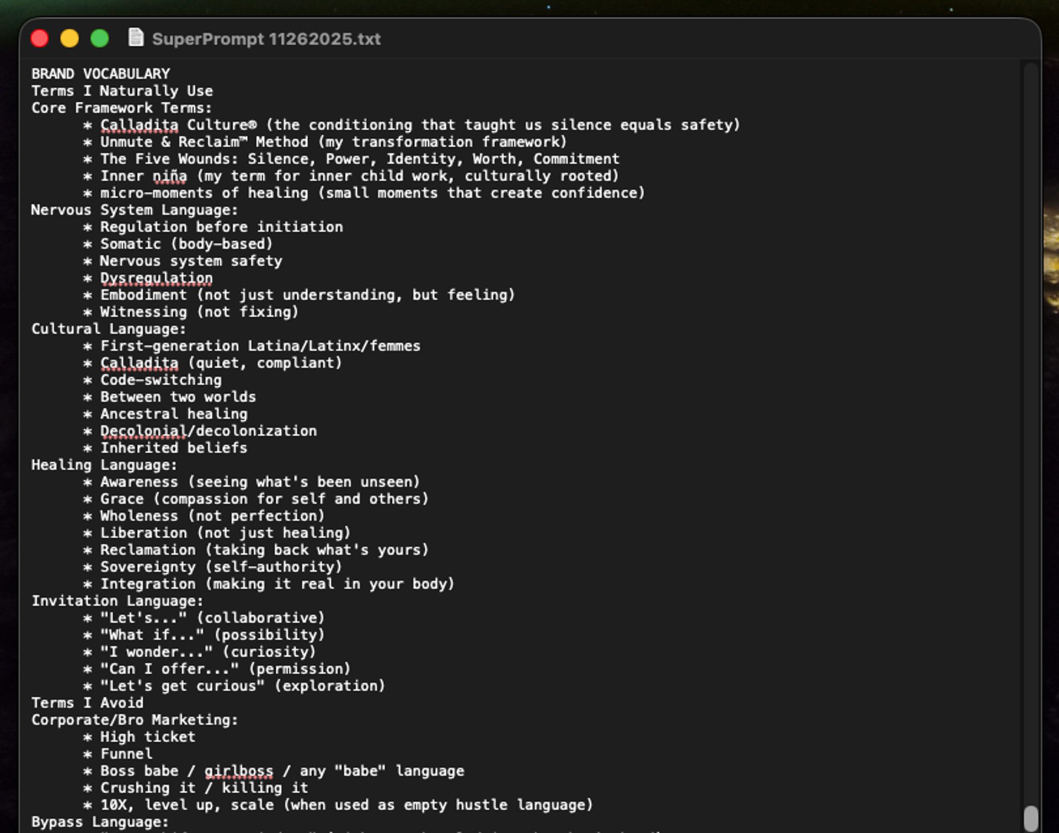
Task: Click the vertical scrollbar thumb
Action: click(1030, 818)
